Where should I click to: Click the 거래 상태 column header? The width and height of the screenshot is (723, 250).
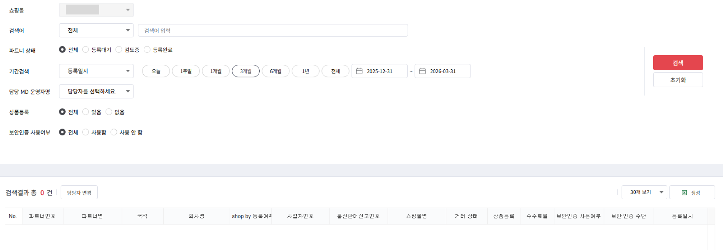(467, 216)
